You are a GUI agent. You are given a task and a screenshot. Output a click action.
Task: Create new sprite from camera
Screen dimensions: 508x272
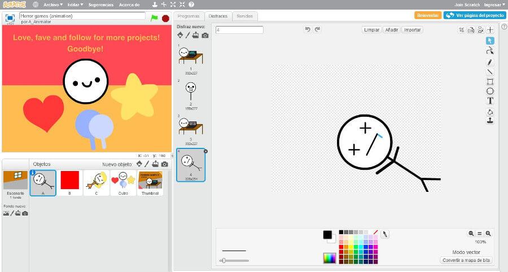click(165, 164)
